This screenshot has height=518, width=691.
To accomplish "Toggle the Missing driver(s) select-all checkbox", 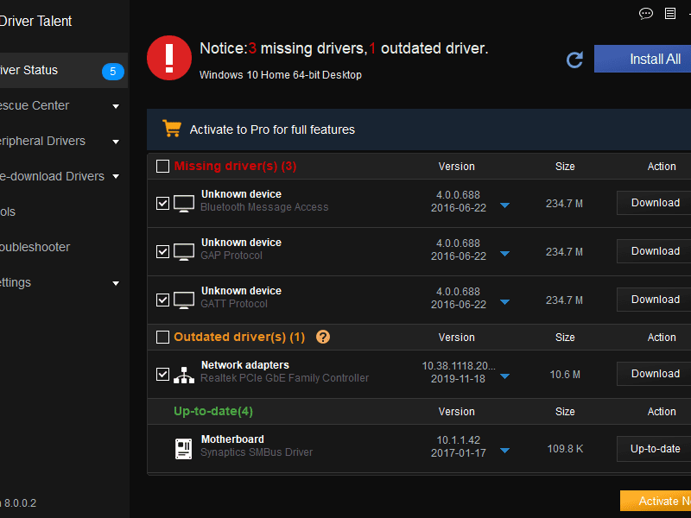I will (x=162, y=167).
